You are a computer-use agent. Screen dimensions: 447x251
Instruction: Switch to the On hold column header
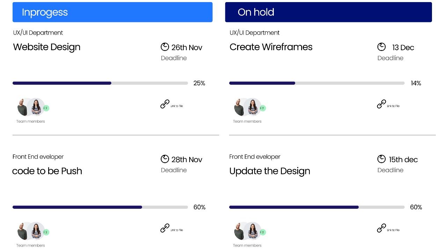pos(328,12)
